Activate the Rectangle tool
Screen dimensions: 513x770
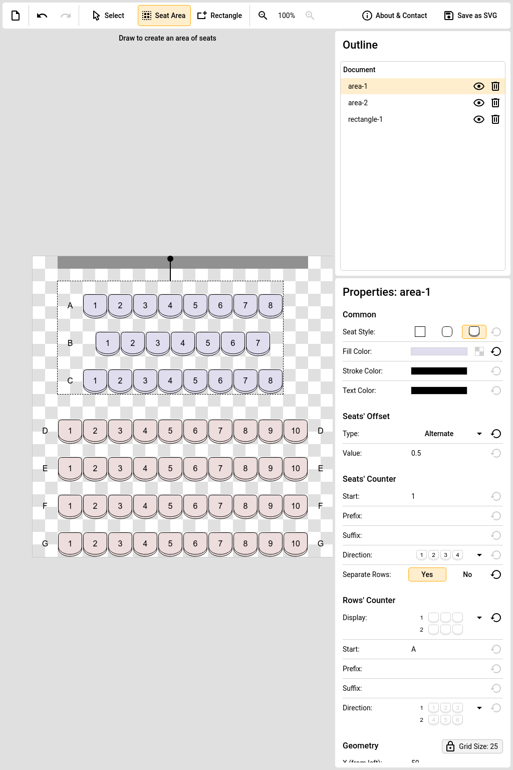point(219,16)
